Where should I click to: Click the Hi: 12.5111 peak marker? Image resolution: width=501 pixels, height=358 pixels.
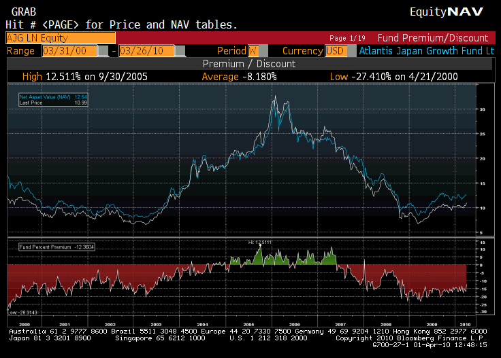[x=259, y=241]
